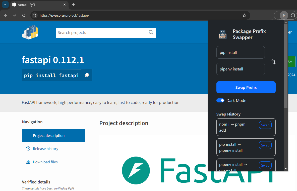The height and width of the screenshot is (191, 297).
Task: Click the Search projects input field
Action: pos(102,33)
